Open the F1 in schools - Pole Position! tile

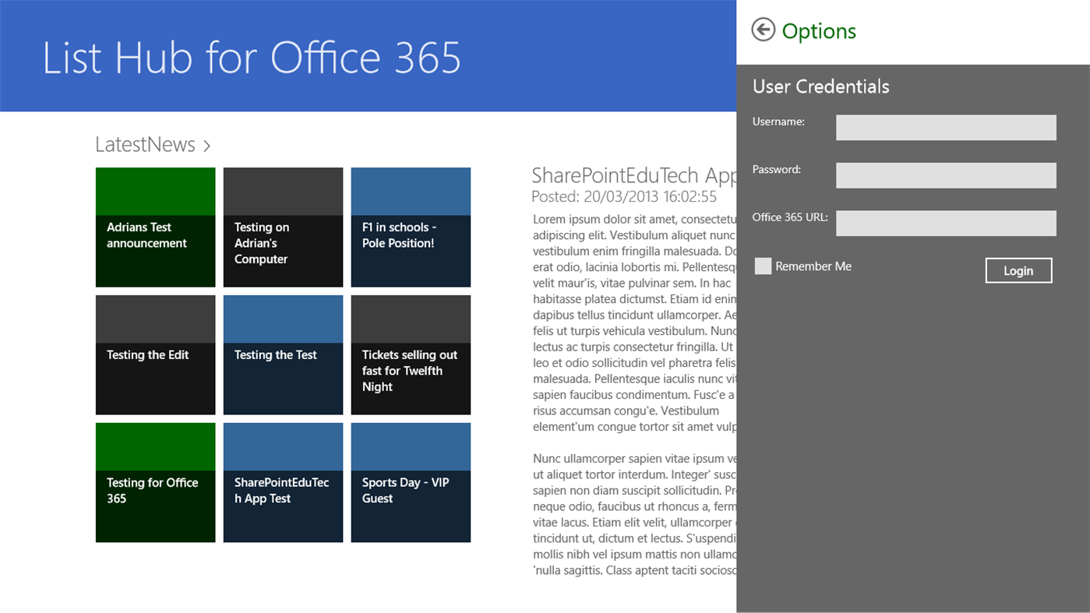[x=411, y=226]
